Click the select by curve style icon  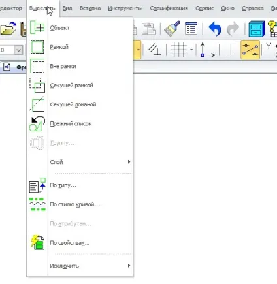(x=37, y=204)
